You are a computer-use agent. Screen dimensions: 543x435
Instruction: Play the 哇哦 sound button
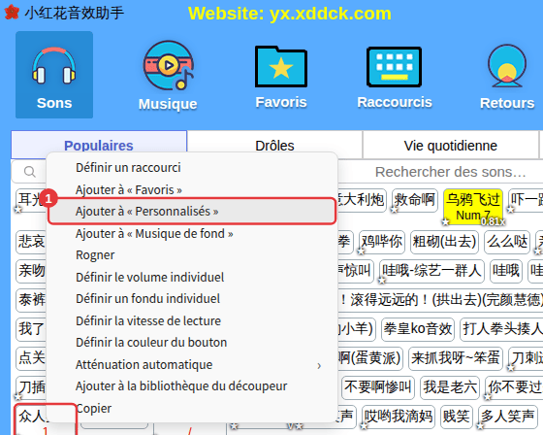(x=506, y=271)
